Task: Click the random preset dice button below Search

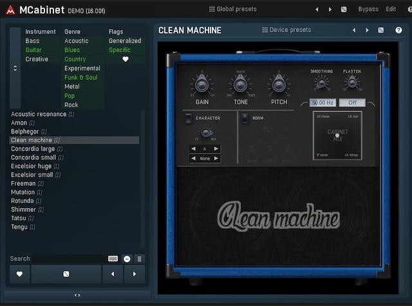Action: (66, 274)
